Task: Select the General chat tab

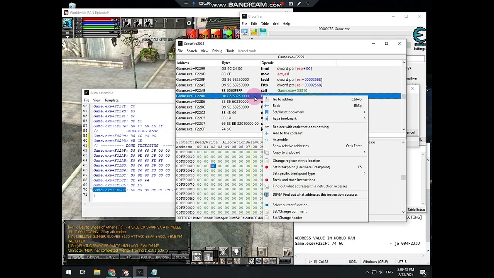Action: pyautogui.click(x=76, y=257)
